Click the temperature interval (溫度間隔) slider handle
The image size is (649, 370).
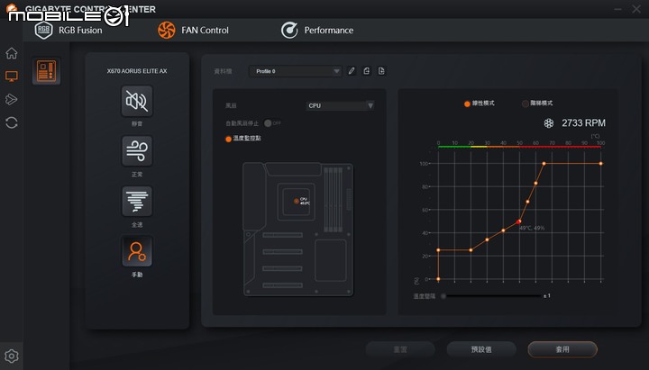443,296
